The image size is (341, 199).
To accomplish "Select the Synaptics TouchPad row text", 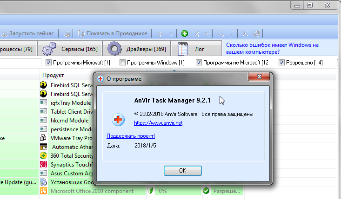I will coord(72,165).
